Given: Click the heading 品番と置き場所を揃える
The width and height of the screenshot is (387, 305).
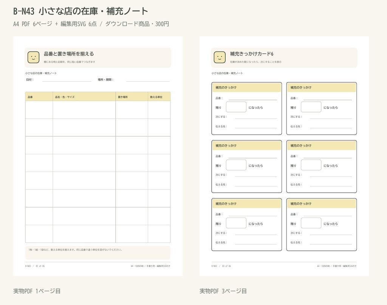Looking at the screenshot, I should point(69,54).
